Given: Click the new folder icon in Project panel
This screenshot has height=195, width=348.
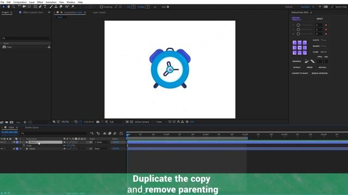Looking at the screenshot, I should pos(7,122).
